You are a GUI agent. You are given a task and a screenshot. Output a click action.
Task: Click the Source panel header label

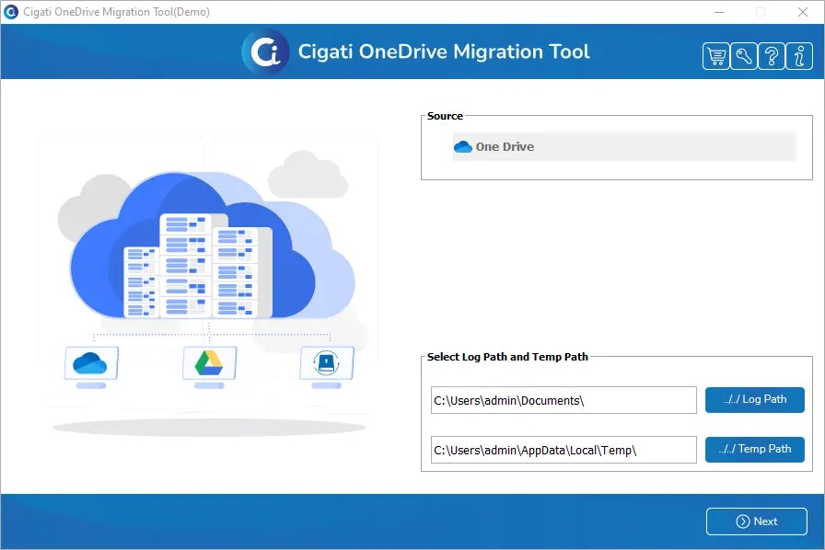coord(445,116)
